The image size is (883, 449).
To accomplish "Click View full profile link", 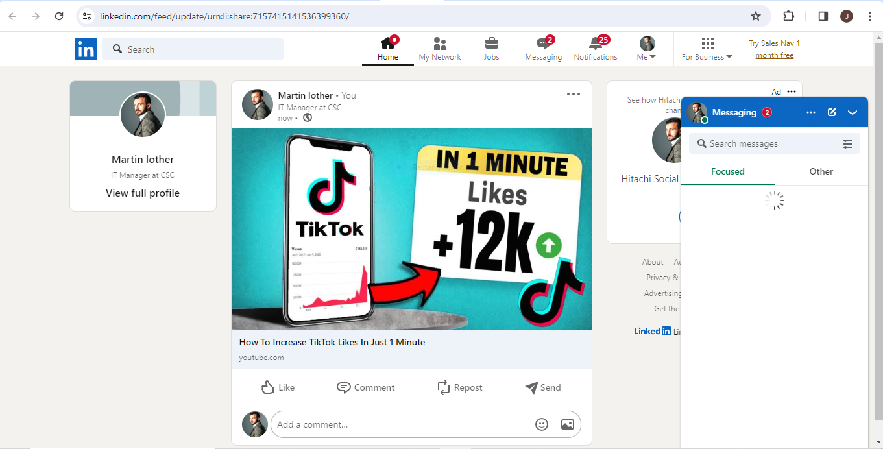I will point(143,193).
